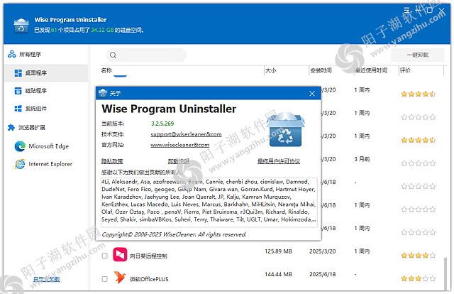Click the empty star rating in second row
This screenshot has height=294, width=454.
click(418, 117)
